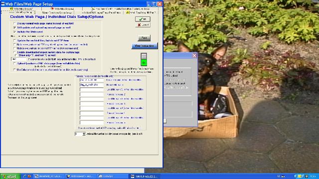Toggle the green On switch

[144, 63]
